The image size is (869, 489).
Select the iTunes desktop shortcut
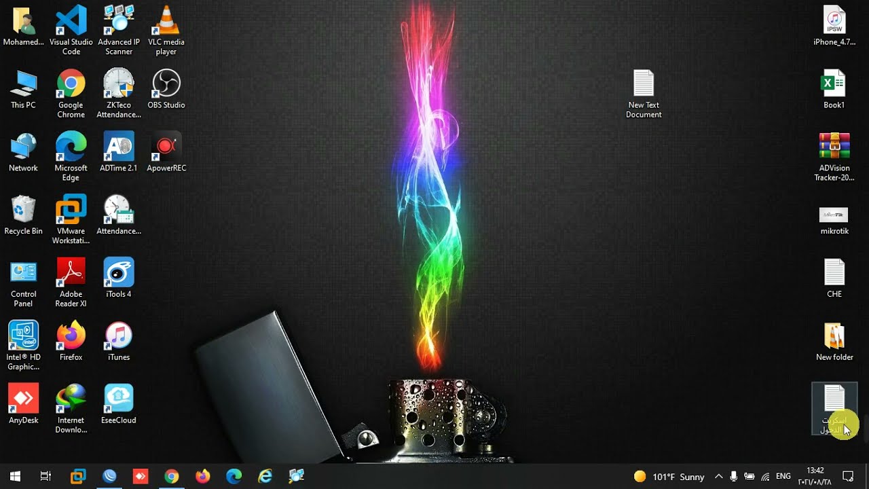[119, 342]
